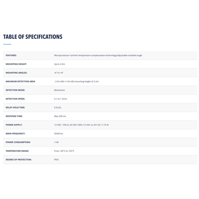Select the "Response Time:" label

pos(15,116)
